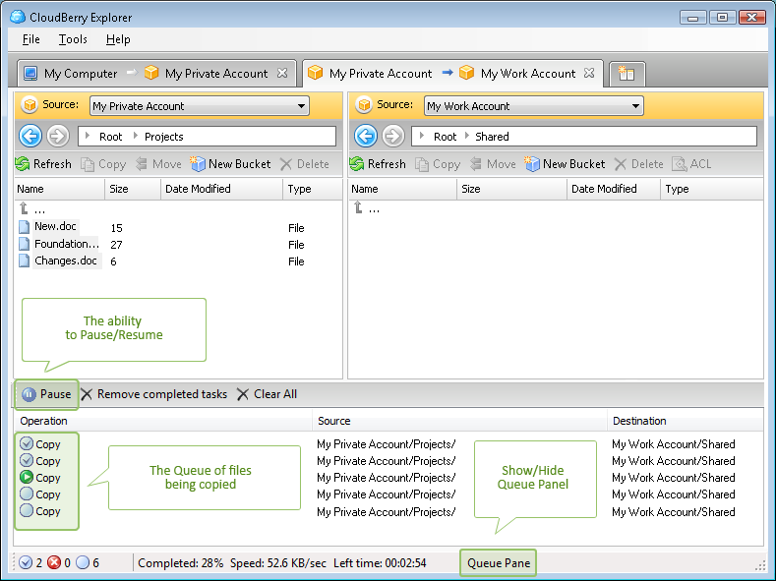The width and height of the screenshot is (776, 581).
Task: Click the right pane Forward arrow icon
Action: [393, 137]
